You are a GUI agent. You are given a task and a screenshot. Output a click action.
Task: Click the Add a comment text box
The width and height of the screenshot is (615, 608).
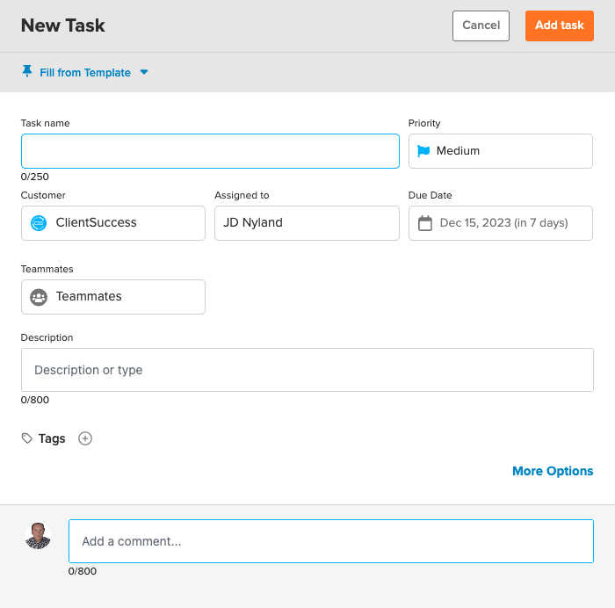coord(331,541)
